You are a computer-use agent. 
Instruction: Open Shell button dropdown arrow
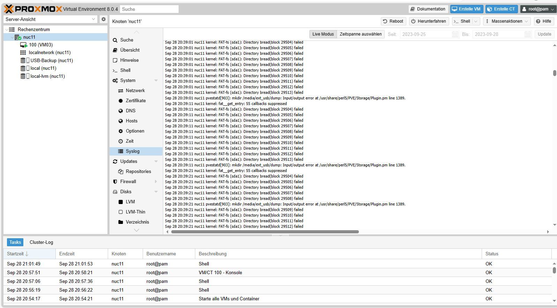pyautogui.click(x=476, y=21)
